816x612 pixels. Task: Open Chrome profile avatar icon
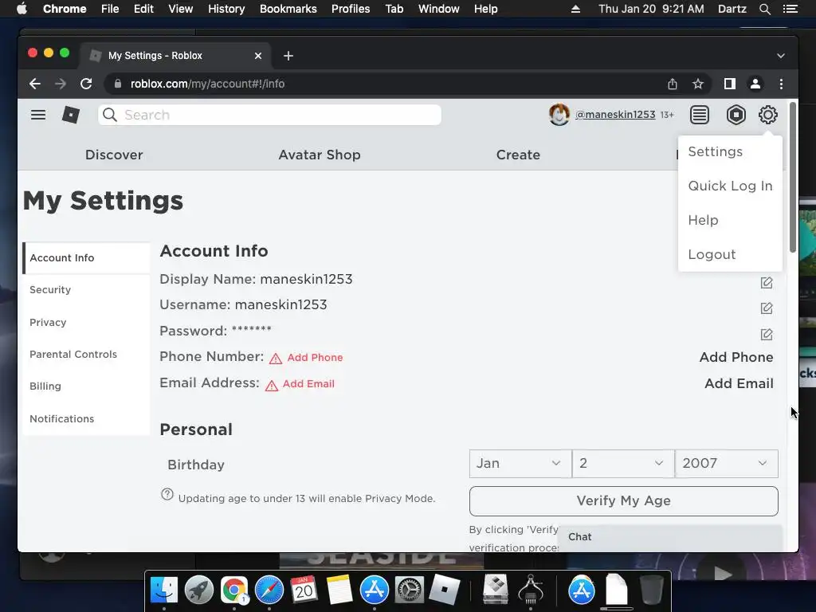point(755,84)
